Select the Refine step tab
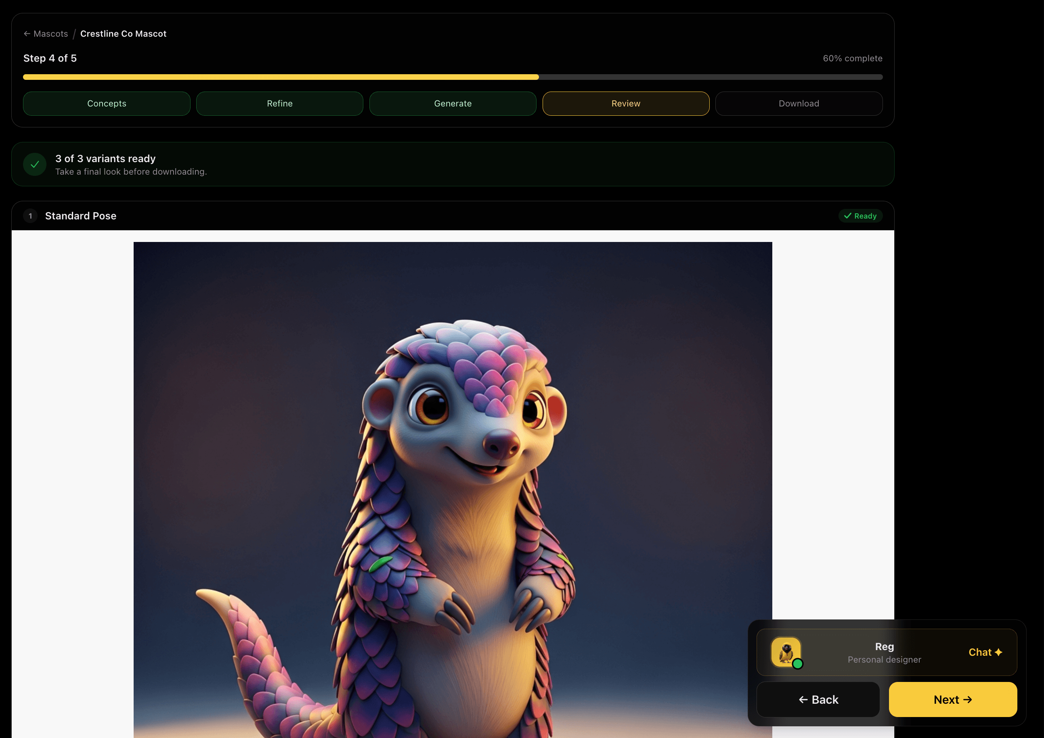This screenshot has height=738, width=1044. click(x=280, y=104)
